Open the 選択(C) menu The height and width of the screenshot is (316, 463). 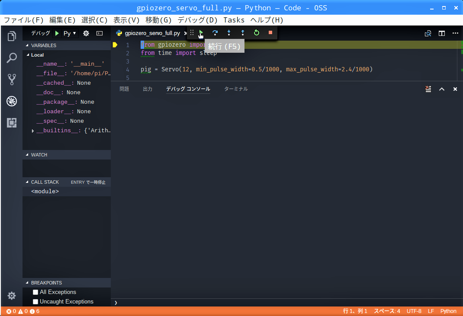[94, 20]
